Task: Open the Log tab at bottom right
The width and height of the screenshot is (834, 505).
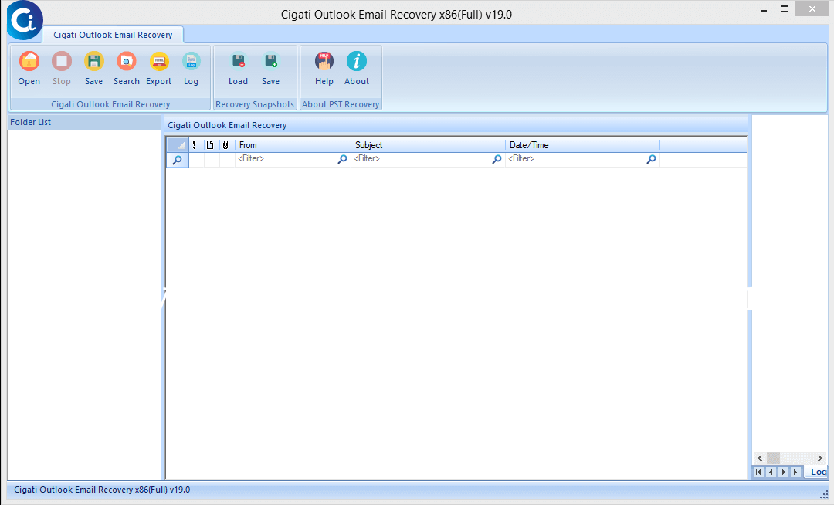Action: coord(818,472)
